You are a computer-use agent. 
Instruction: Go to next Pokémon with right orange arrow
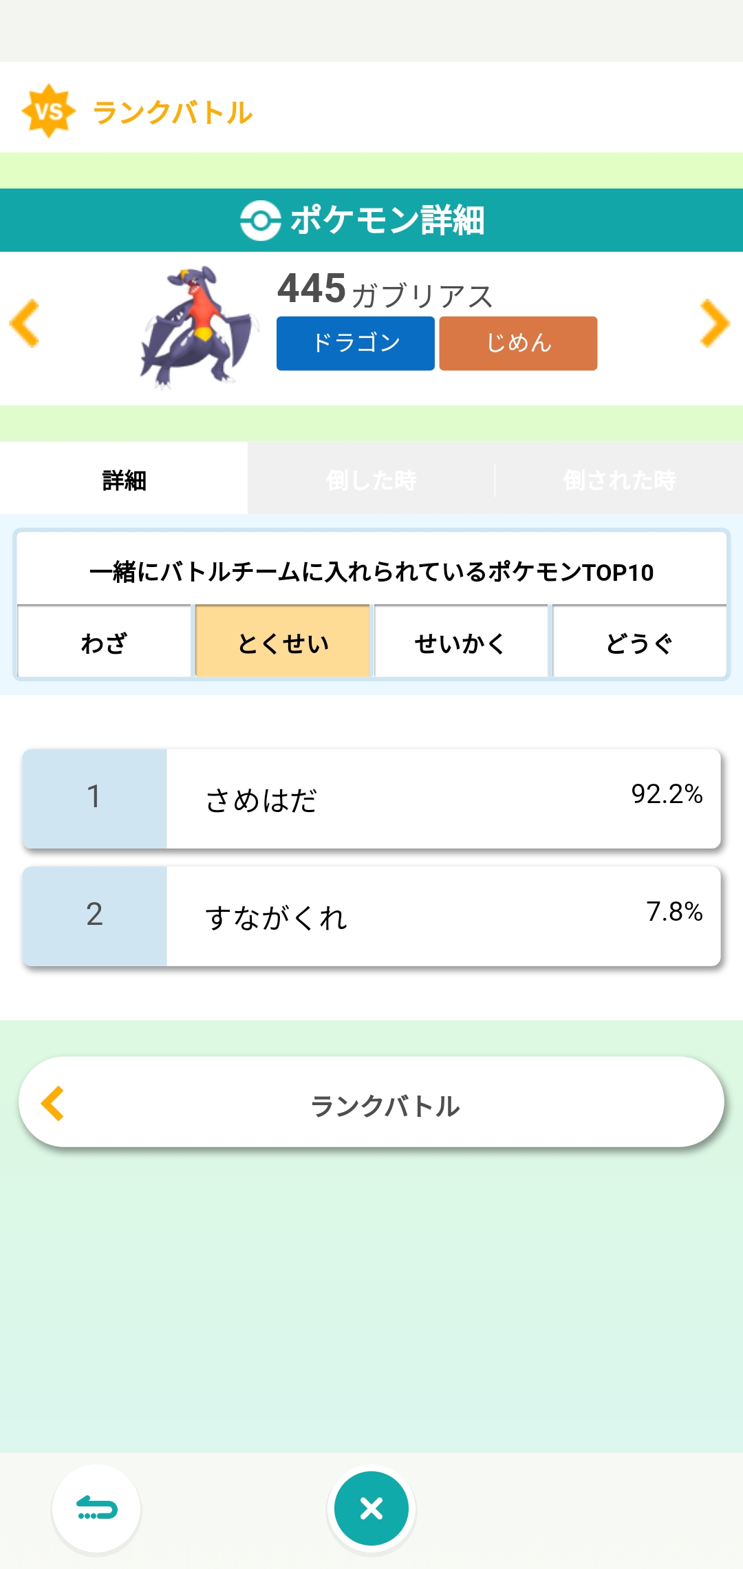click(715, 323)
